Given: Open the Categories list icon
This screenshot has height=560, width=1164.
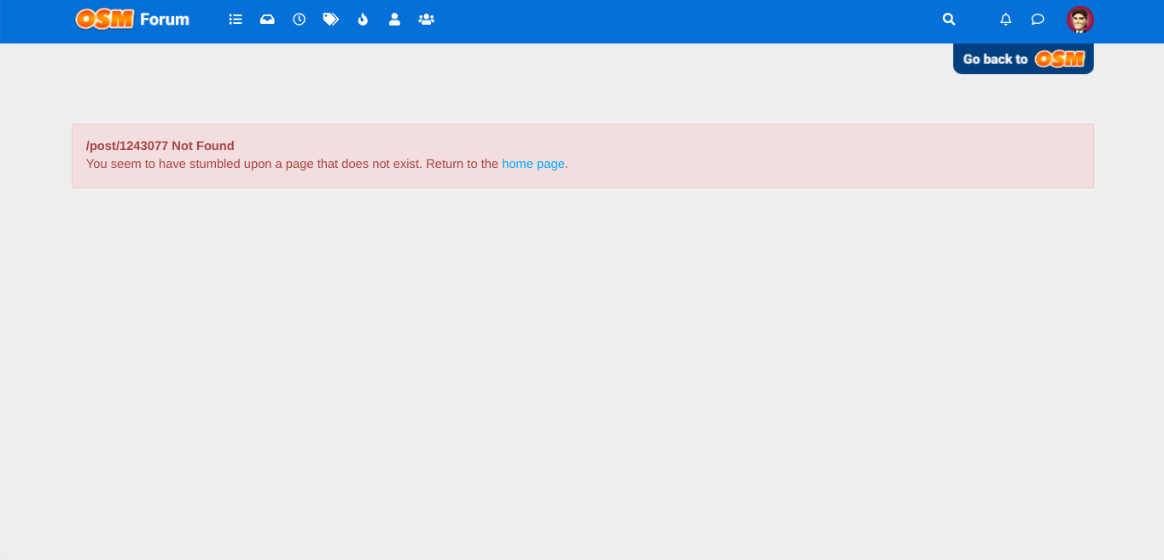Looking at the screenshot, I should pyautogui.click(x=236, y=19).
